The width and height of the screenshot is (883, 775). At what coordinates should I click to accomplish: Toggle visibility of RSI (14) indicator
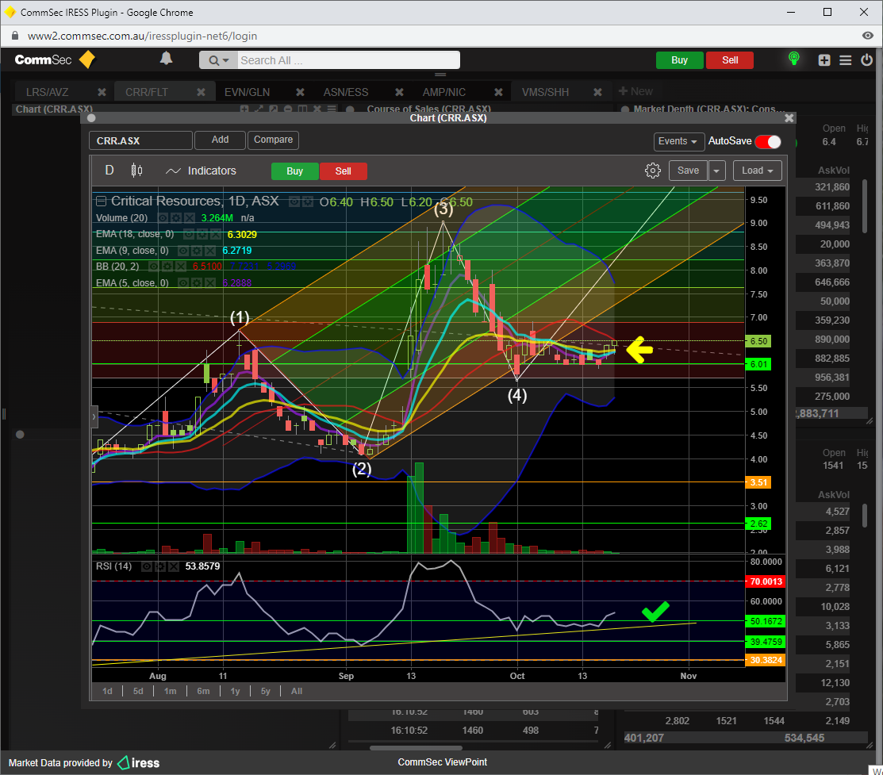coord(147,566)
